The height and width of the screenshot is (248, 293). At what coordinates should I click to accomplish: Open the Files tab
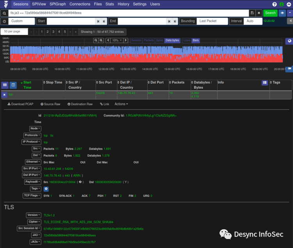[x=98, y=4]
